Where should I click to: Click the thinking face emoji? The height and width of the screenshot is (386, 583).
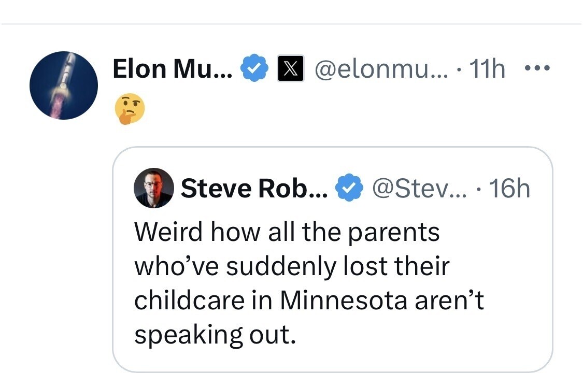click(130, 109)
